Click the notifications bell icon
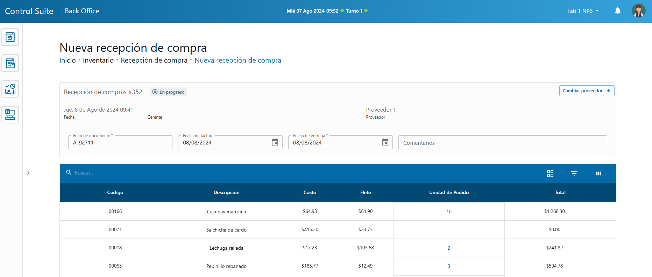Image resolution: width=652 pixels, height=277 pixels. tap(617, 11)
